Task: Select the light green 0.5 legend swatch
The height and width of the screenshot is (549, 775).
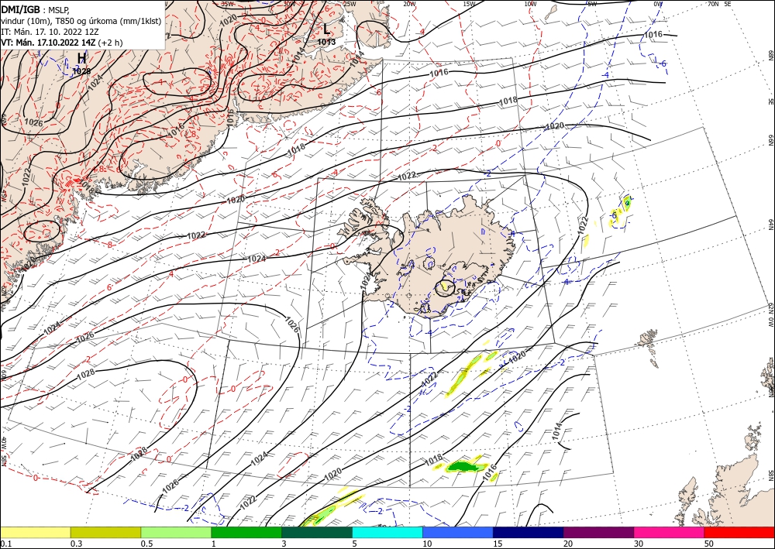Action: pos(176,532)
